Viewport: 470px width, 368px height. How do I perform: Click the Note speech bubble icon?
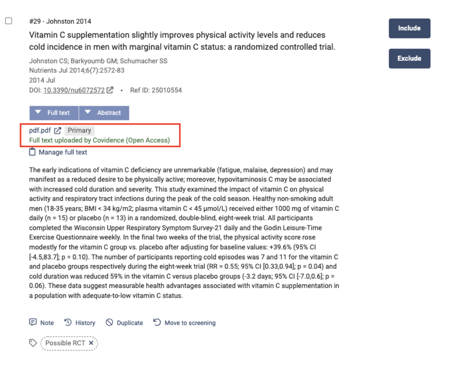pos(33,322)
